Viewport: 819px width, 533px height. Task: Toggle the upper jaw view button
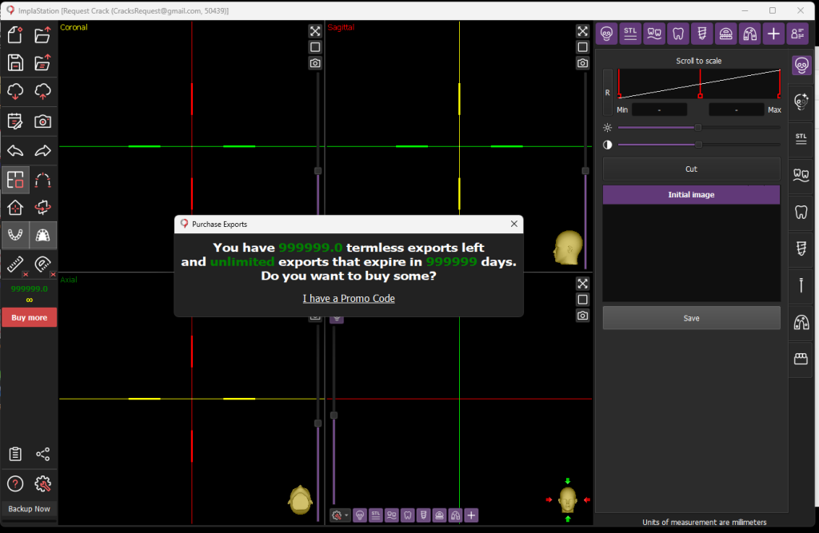[43, 235]
